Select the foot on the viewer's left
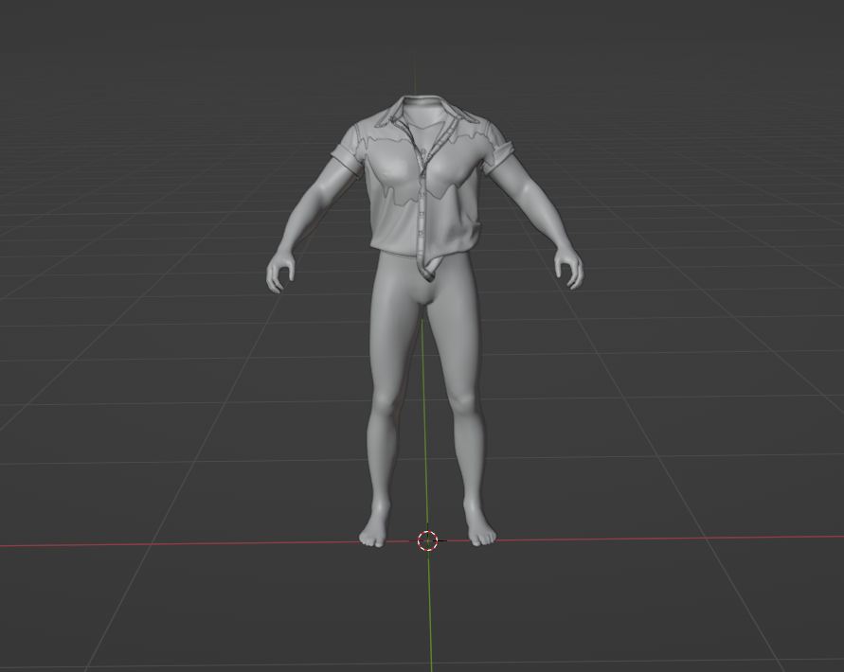The height and width of the screenshot is (672, 844). pyautogui.click(x=373, y=536)
